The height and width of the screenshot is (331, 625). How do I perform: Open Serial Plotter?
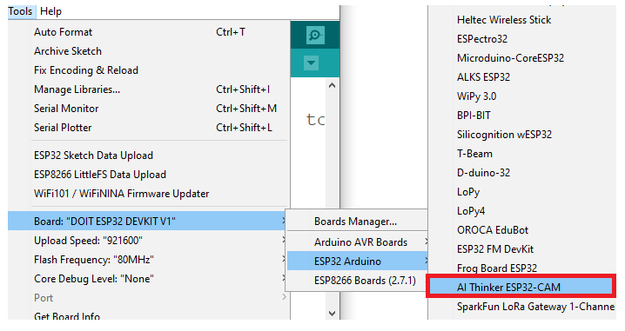tap(148, 128)
